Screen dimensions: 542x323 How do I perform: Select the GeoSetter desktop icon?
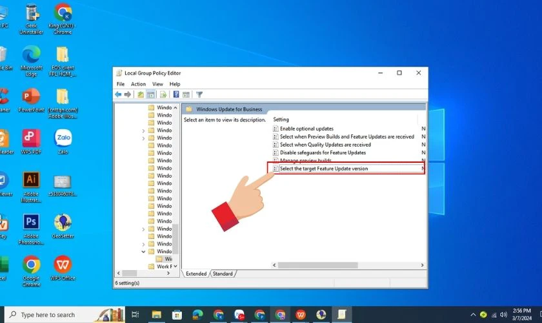coord(63,226)
